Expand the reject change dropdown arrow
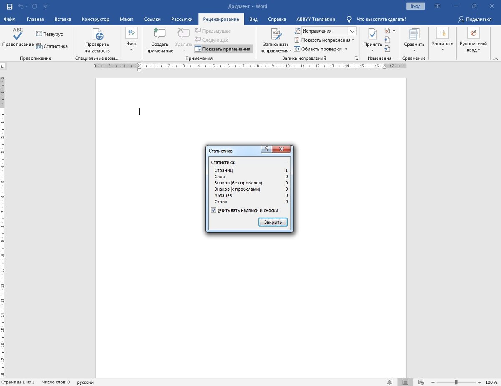This screenshot has height=386, width=501. (x=394, y=31)
